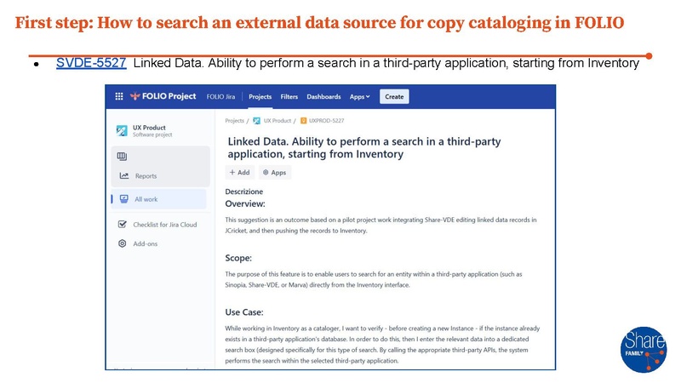The image size is (681, 383).
Task: Click the Add button under the title
Action: coord(239,172)
